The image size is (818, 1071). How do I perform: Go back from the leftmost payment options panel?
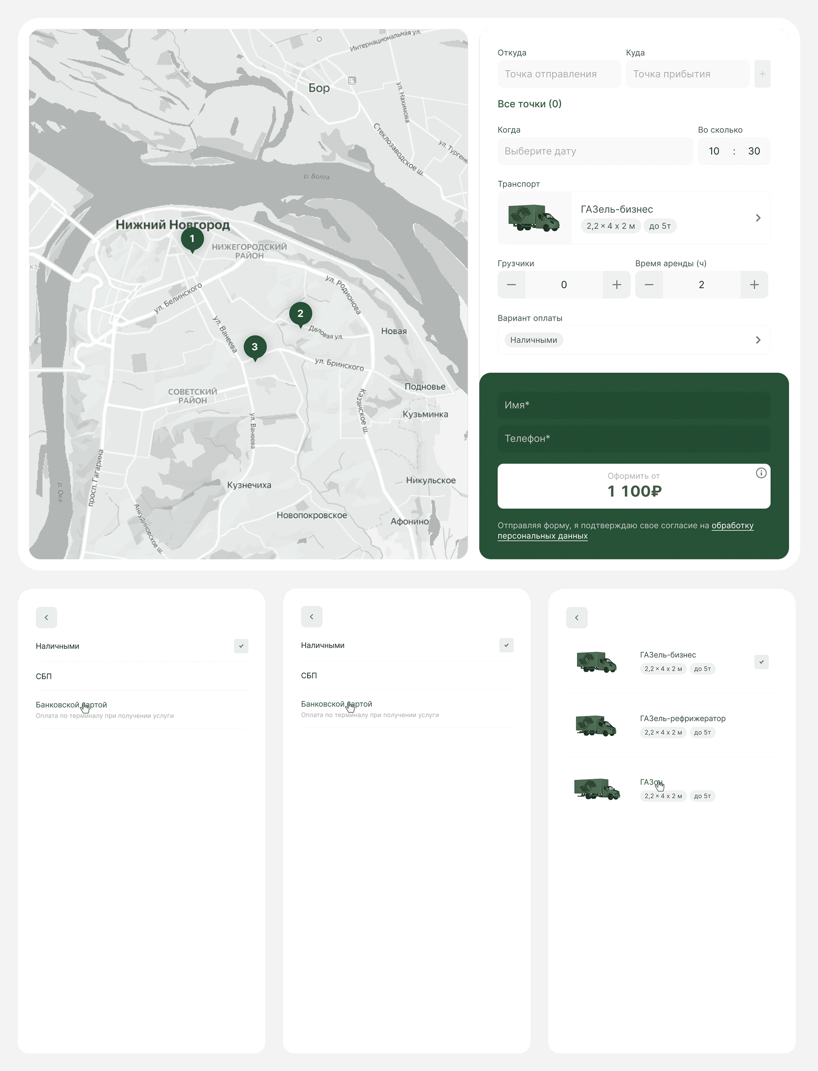point(46,617)
